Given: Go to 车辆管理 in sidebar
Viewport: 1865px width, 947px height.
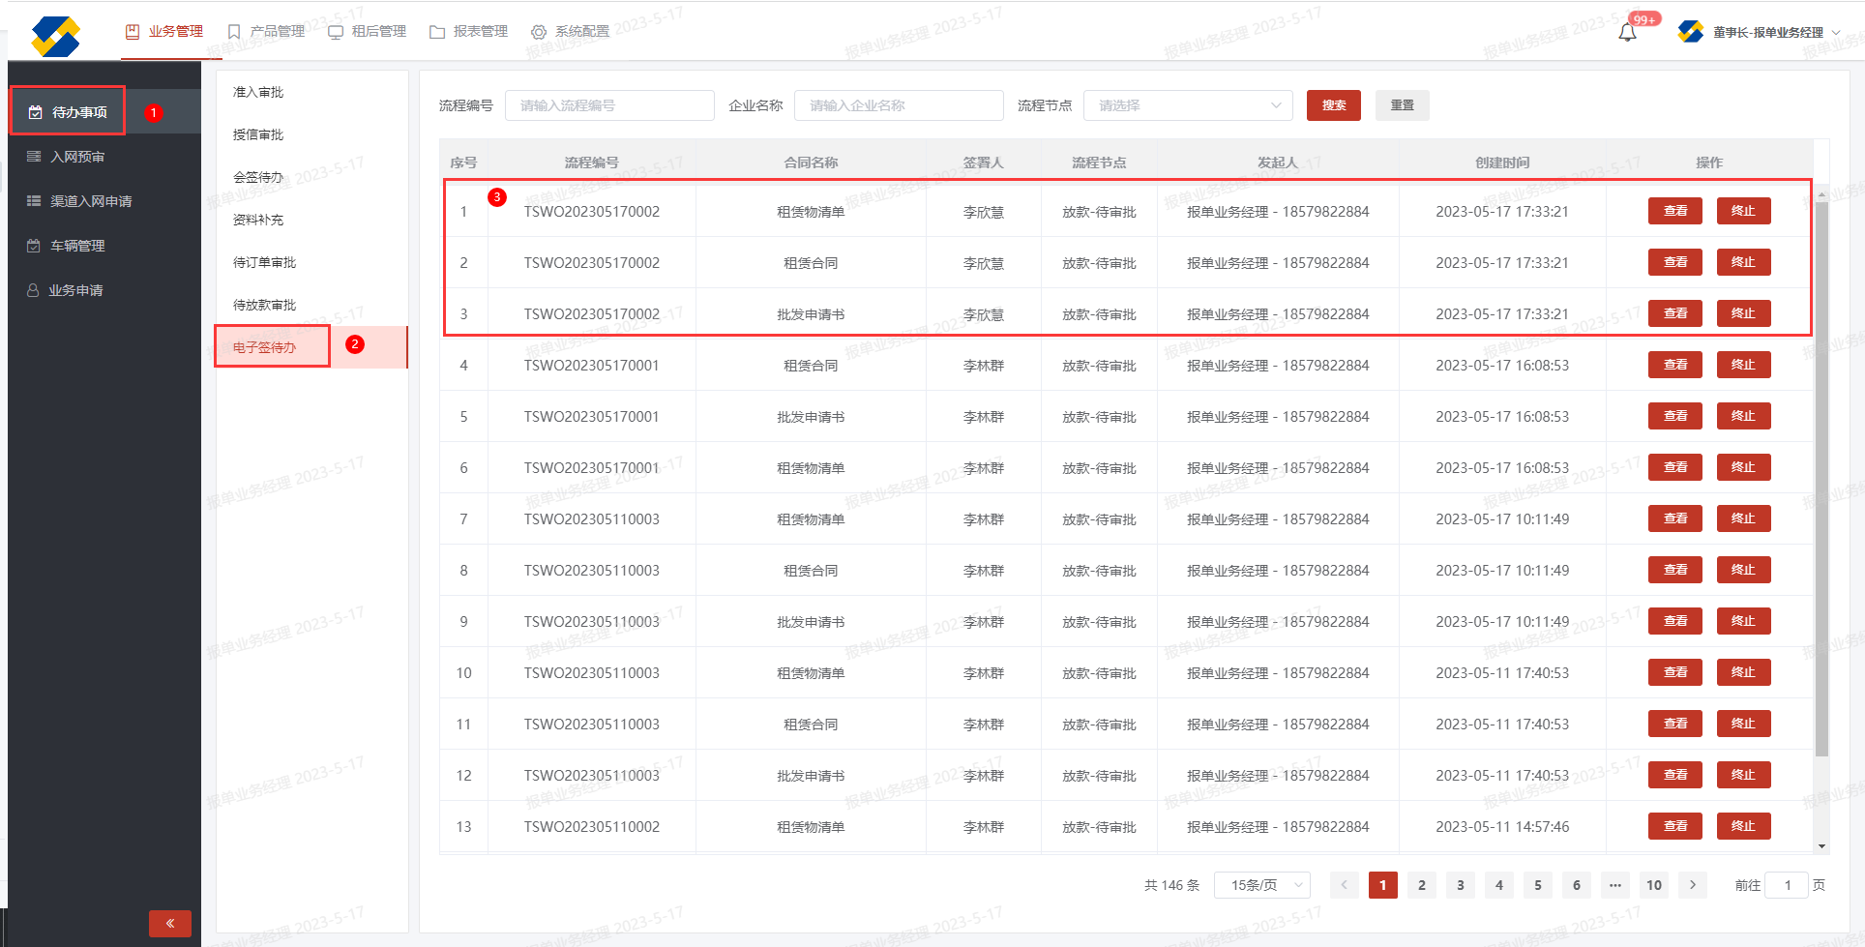Looking at the screenshot, I should tap(77, 246).
